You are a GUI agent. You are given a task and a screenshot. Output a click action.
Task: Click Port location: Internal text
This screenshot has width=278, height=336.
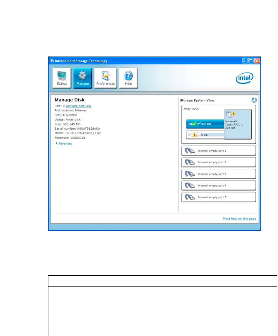point(70,110)
